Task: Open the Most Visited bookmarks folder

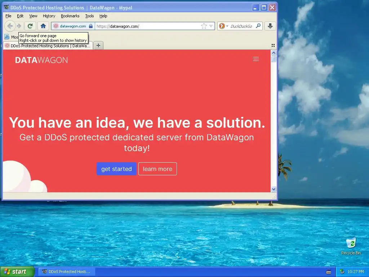Action: pyautogui.click(x=11, y=37)
